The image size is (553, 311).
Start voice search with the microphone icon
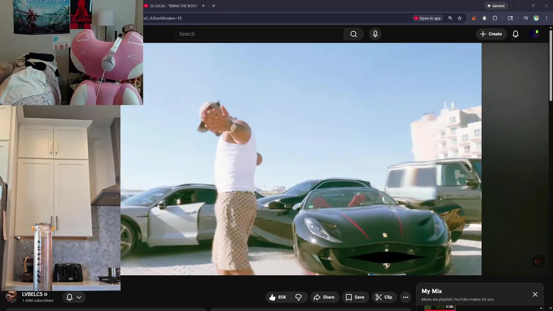pos(375,34)
